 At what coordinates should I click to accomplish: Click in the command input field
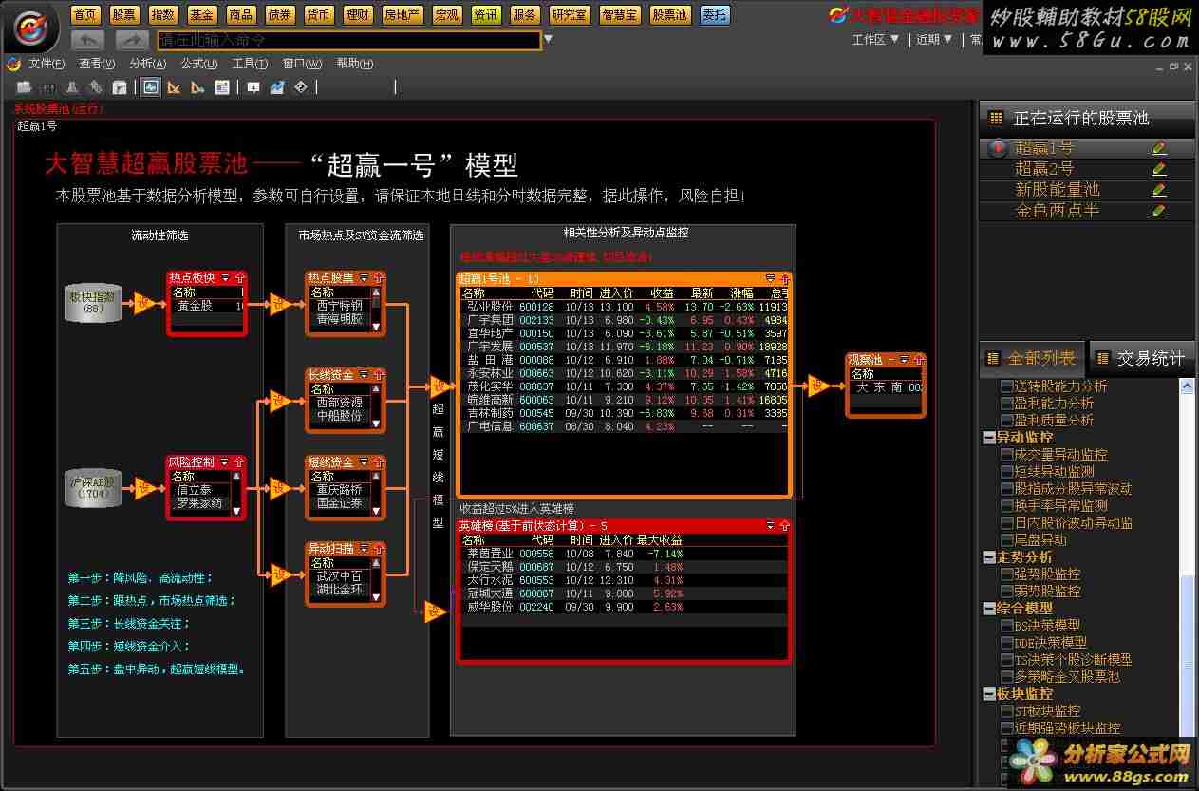coord(349,40)
